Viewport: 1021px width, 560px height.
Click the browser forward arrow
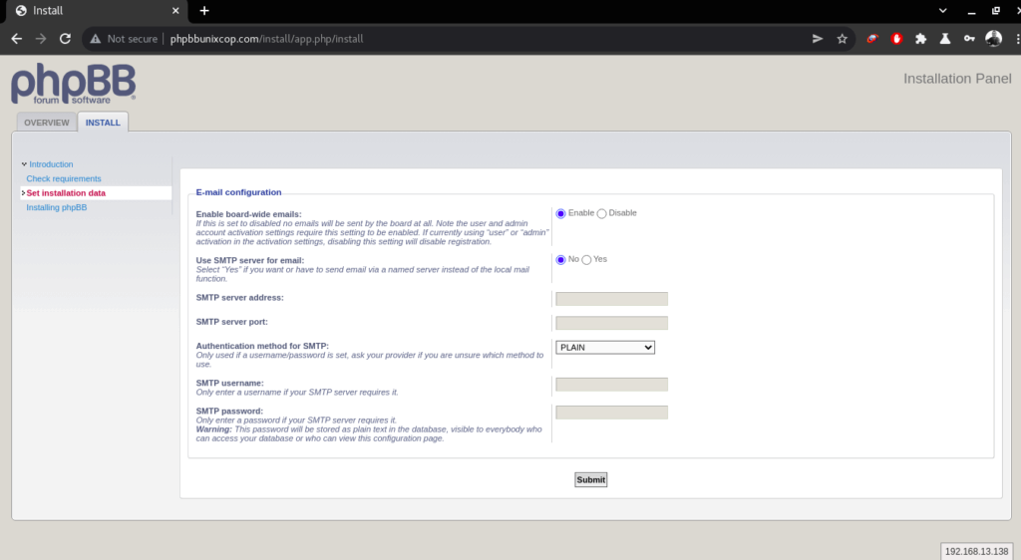click(41, 39)
